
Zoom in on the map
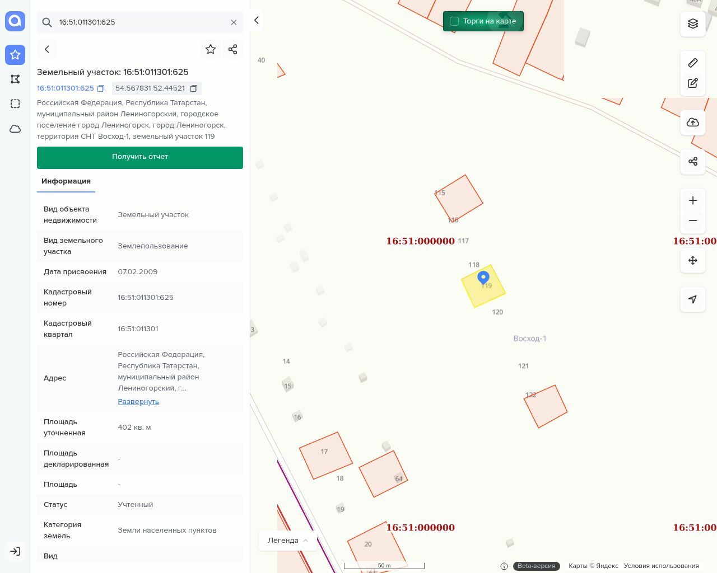[x=693, y=200]
